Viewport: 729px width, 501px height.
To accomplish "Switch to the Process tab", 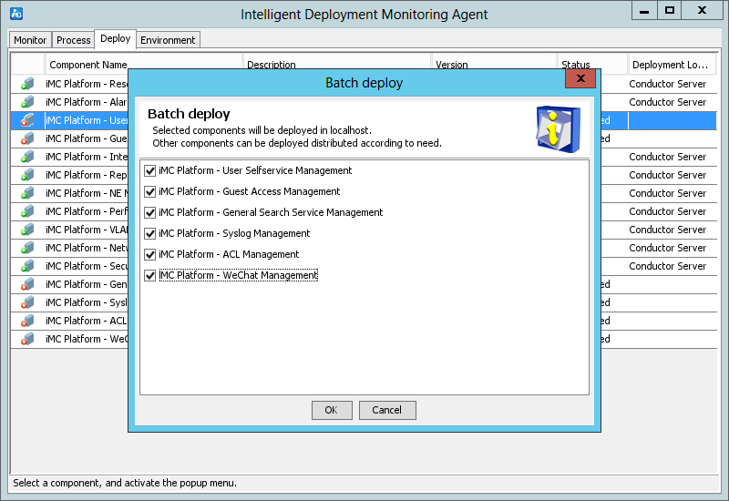I will pyautogui.click(x=74, y=40).
